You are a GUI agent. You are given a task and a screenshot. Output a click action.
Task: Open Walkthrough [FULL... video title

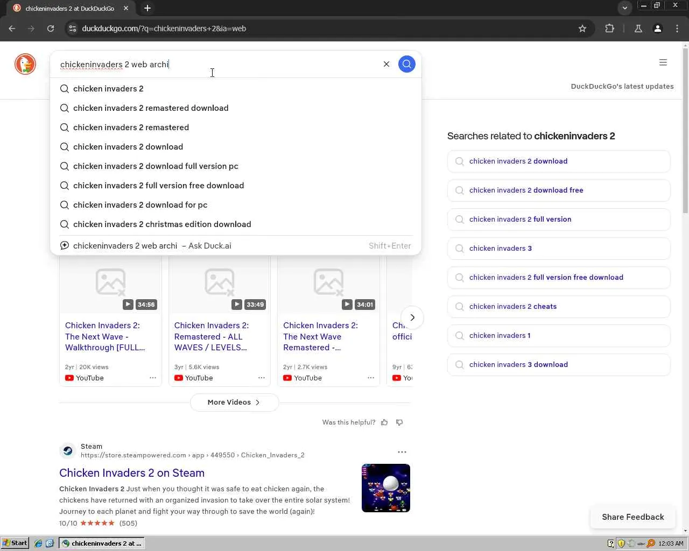tap(105, 336)
